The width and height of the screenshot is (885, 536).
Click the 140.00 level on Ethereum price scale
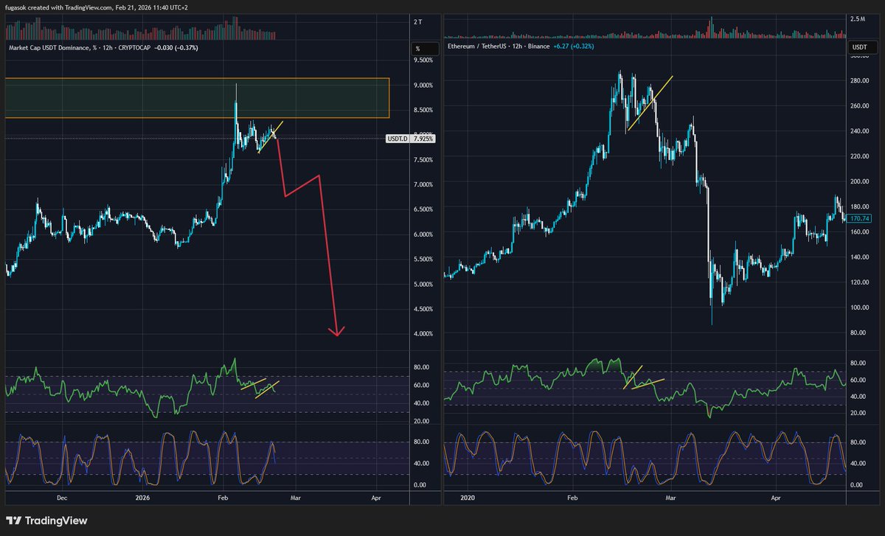click(x=859, y=257)
